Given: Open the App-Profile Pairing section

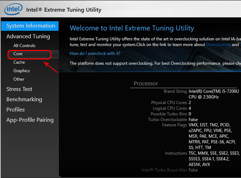Looking at the screenshot, I should click(30, 120).
